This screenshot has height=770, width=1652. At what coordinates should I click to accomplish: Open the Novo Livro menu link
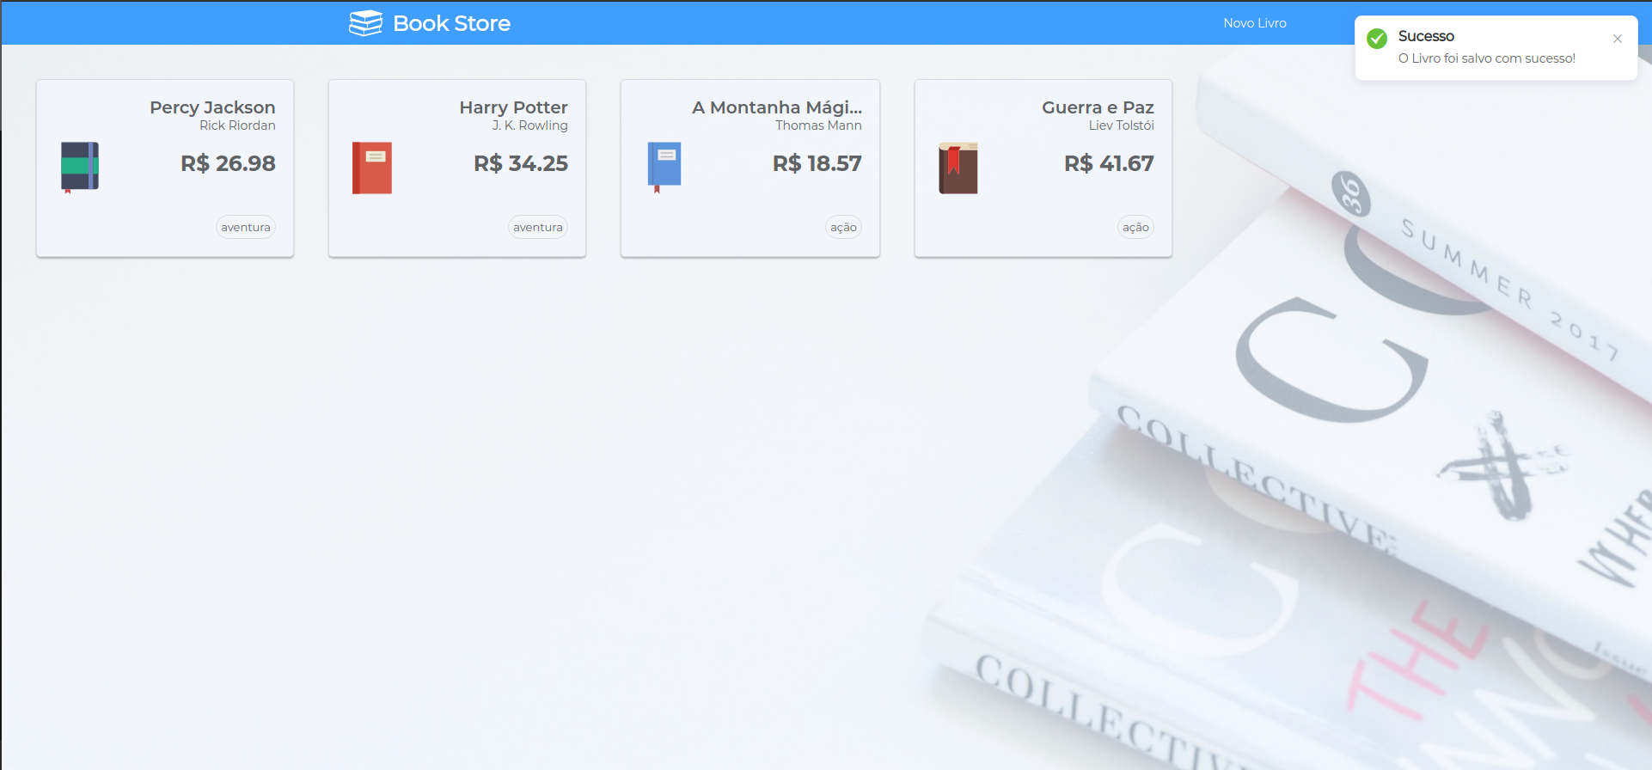point(1255,23)
